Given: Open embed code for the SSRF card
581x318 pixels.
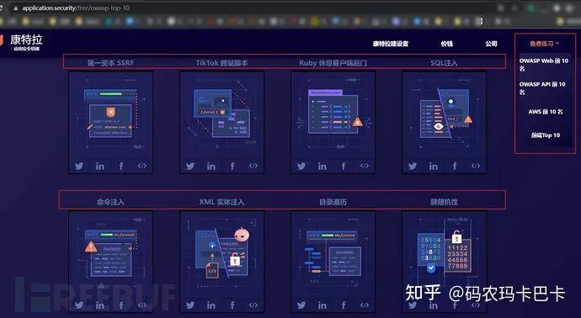Looking at the screenshot, I should tap(142, 166).
